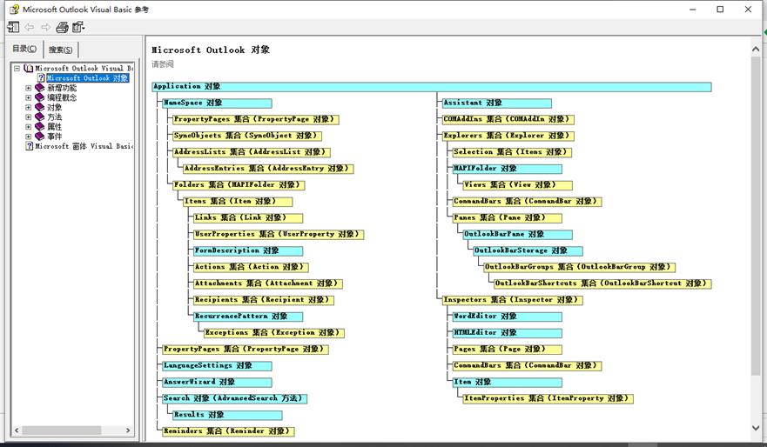Click the Hide navigation pane toolbar icon
The image size is (767, 447).
13,27
